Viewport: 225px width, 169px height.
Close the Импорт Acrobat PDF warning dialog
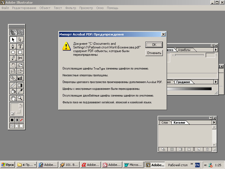click(x=163, y=34)
